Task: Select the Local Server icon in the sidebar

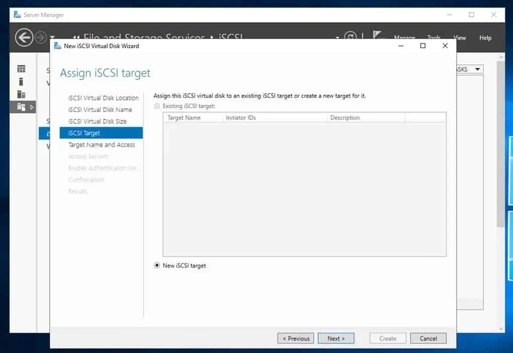Action: pyautogui.click(x=21, y=81)
